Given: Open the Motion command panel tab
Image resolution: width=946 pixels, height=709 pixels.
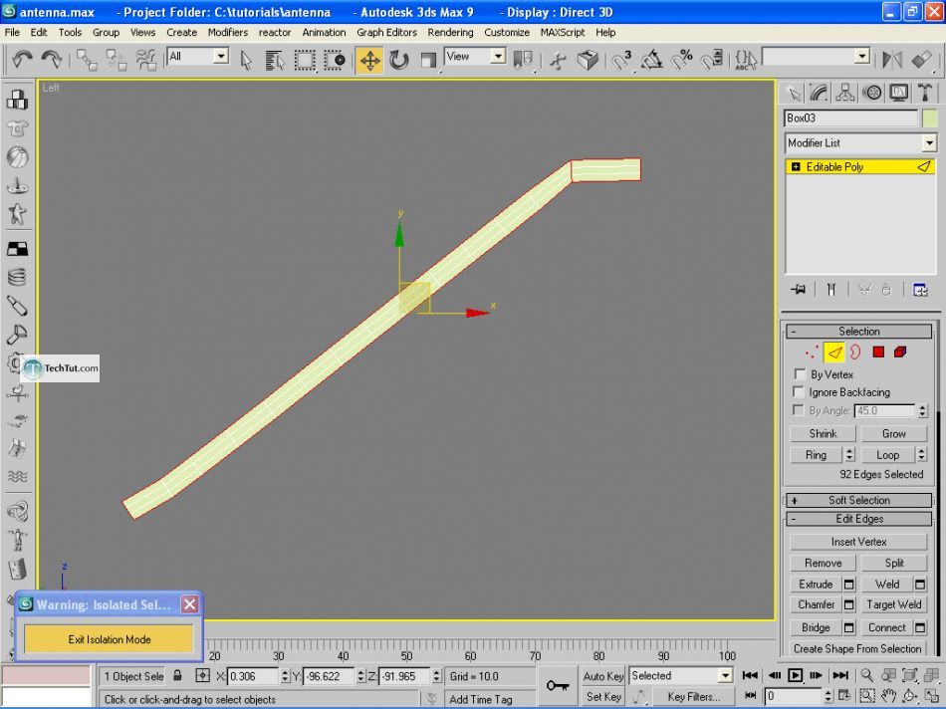Looking at the screenshot, I should (x=871, y=93).
